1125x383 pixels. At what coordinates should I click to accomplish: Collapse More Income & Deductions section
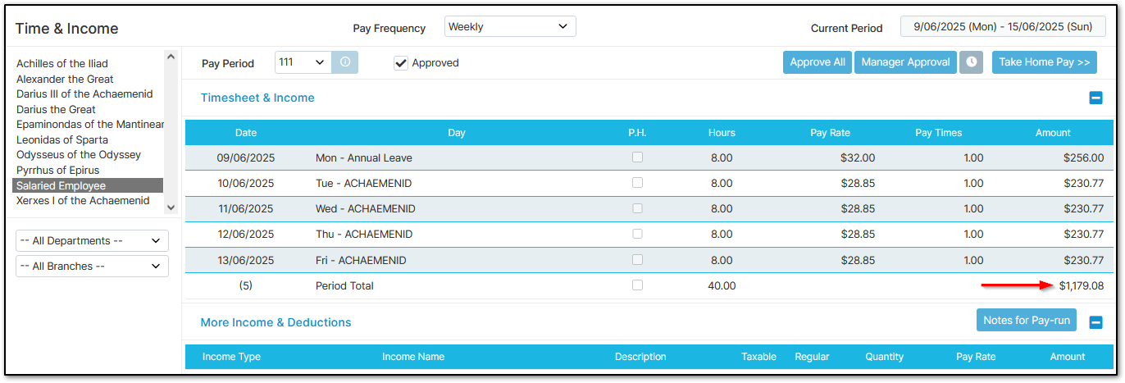click(1095, 322)
